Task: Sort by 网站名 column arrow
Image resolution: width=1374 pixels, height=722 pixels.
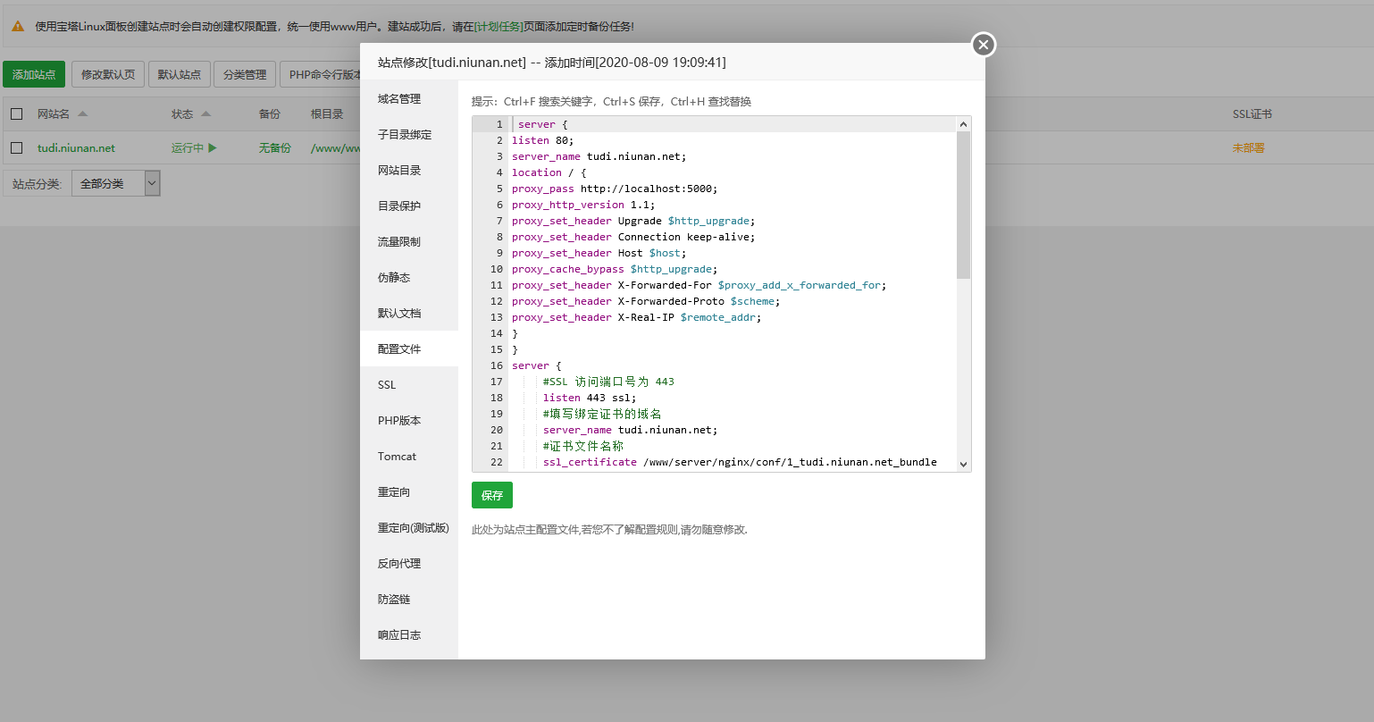Action: click(x=83, y=114)
